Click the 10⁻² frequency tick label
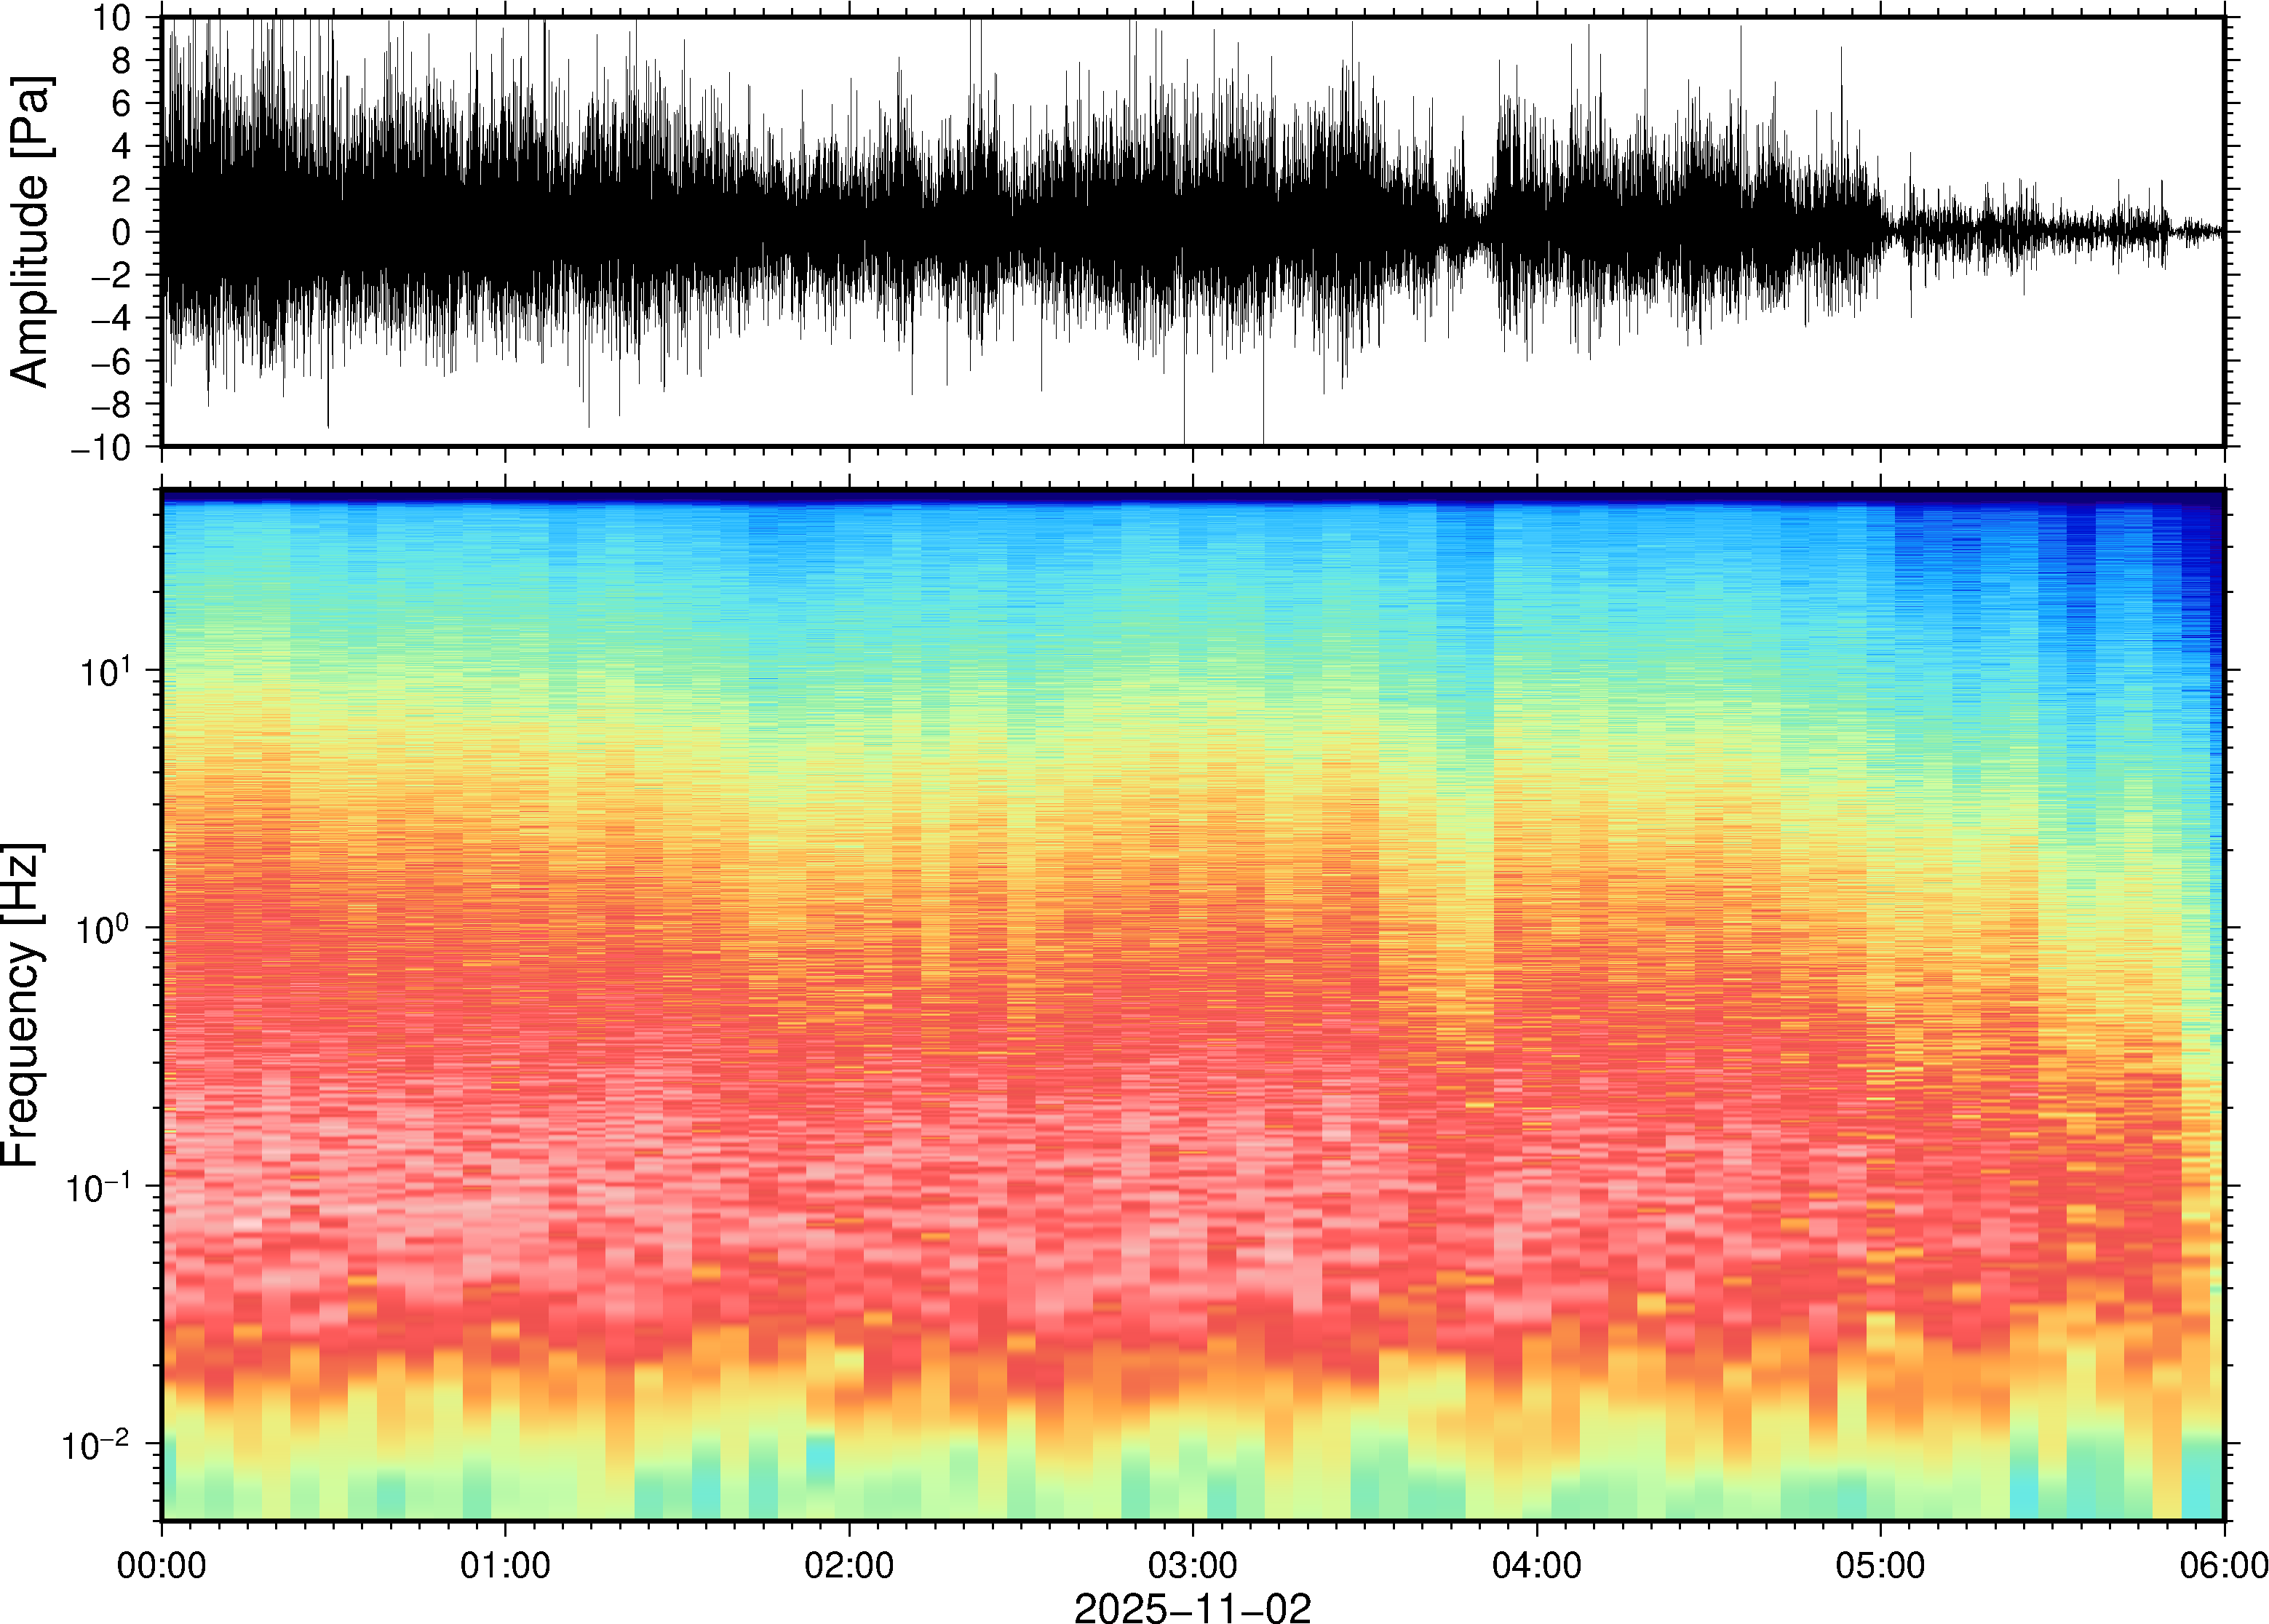Viewport: 2269px width, 1624px height. (96, 1444)
